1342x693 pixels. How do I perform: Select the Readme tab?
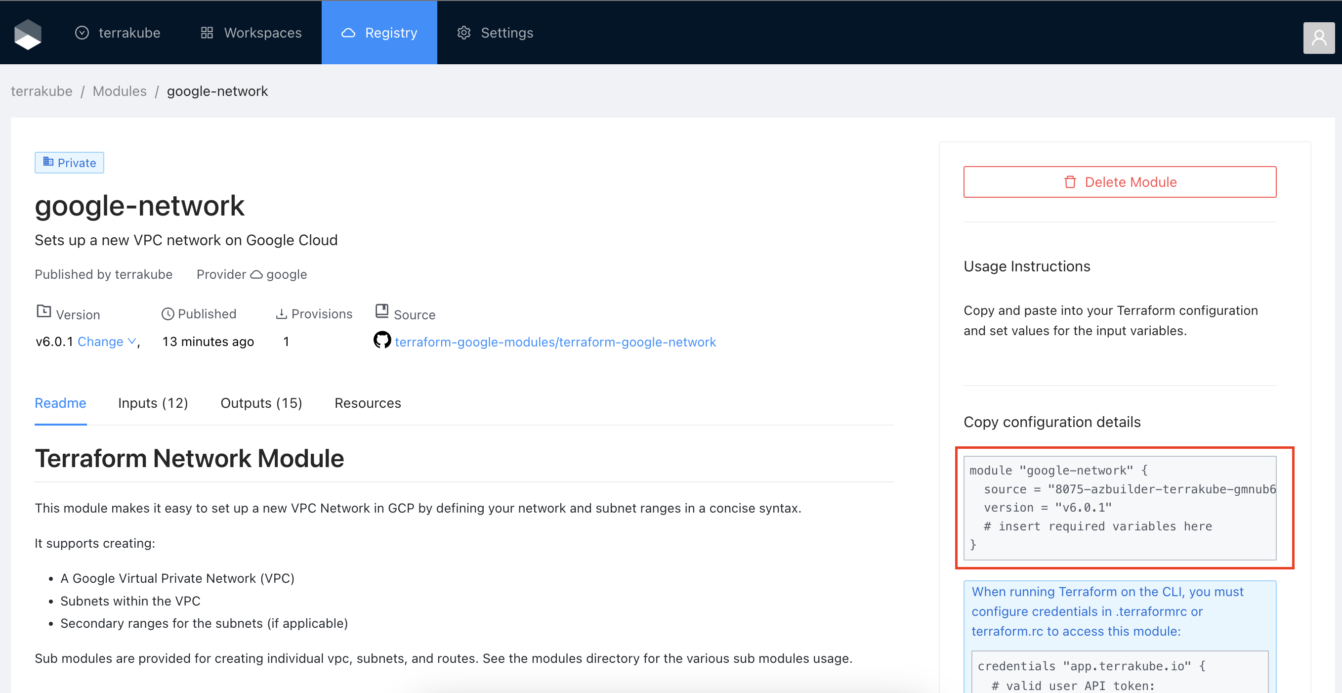pos(60,403)
